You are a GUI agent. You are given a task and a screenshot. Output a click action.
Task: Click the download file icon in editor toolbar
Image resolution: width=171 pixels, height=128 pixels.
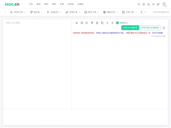point(97,23)
